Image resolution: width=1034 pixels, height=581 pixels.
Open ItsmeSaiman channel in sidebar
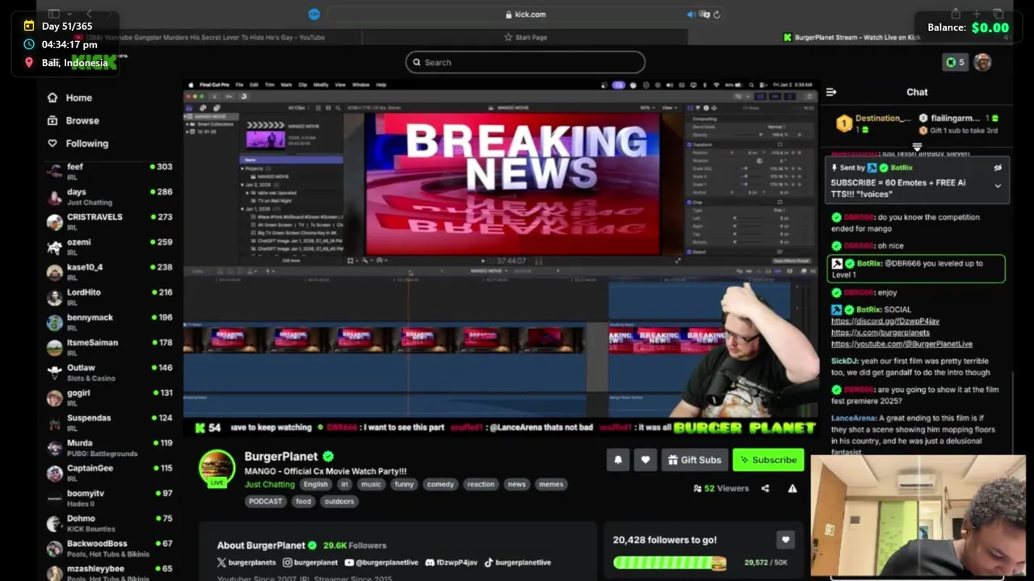(109, 347)
